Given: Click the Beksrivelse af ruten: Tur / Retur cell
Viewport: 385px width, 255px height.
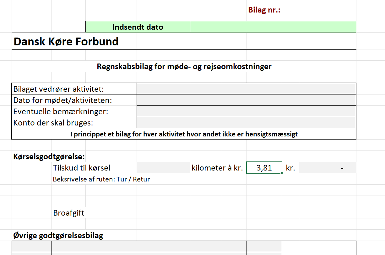Looking at the screenshot, I should [x=101, y=179].
